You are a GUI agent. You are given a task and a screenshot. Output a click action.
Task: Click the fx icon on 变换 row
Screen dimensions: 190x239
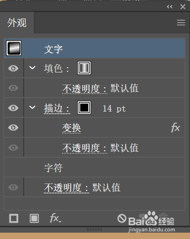(x=175, y=127)
